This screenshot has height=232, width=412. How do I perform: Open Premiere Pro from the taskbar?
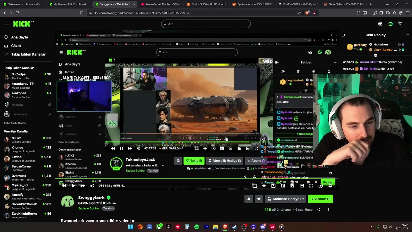206,227
